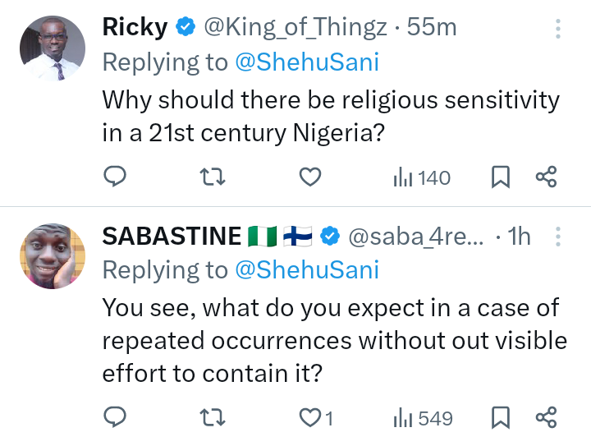Open the SABASTINE display name

coord(171,237)
